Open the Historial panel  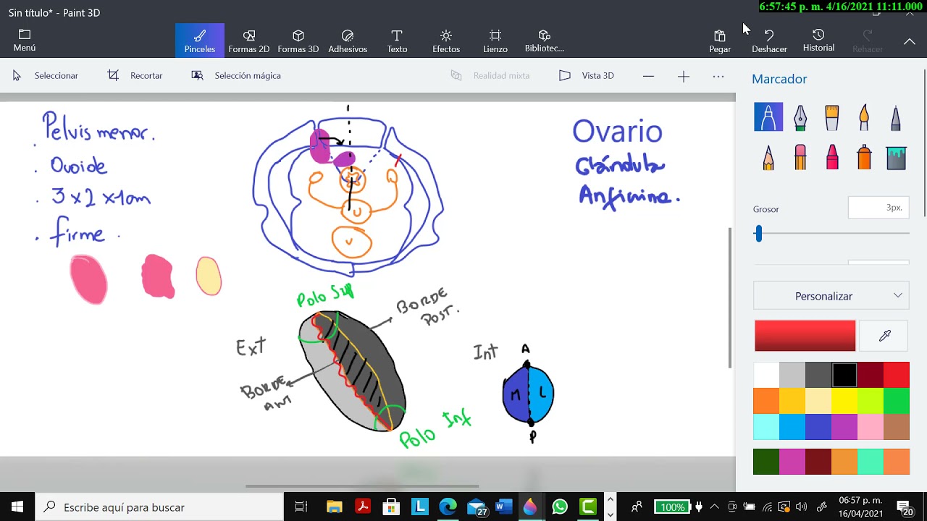point(818,41)
